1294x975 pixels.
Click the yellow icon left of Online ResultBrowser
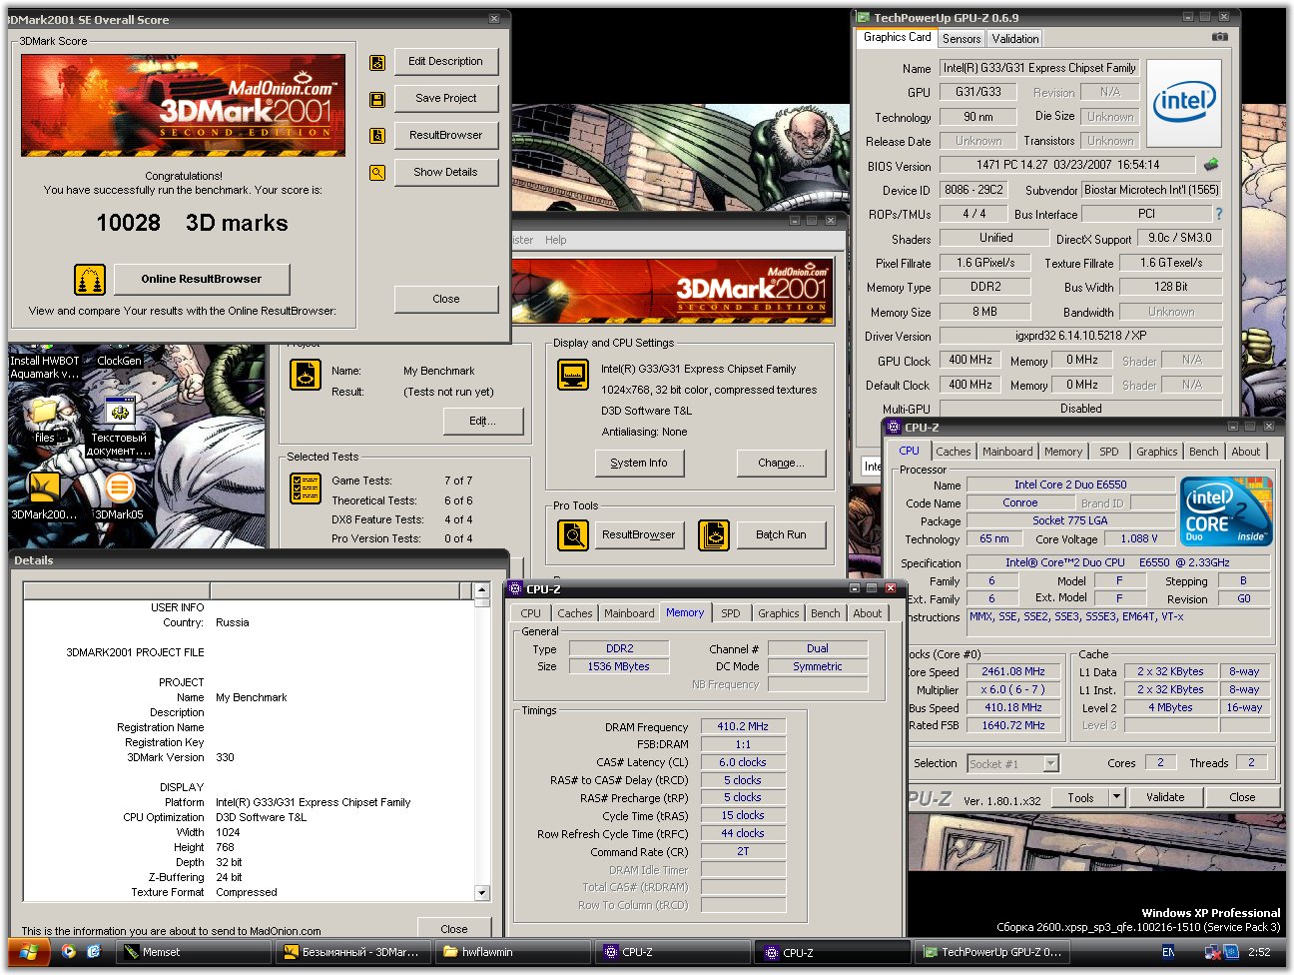[x=90, y=280]
